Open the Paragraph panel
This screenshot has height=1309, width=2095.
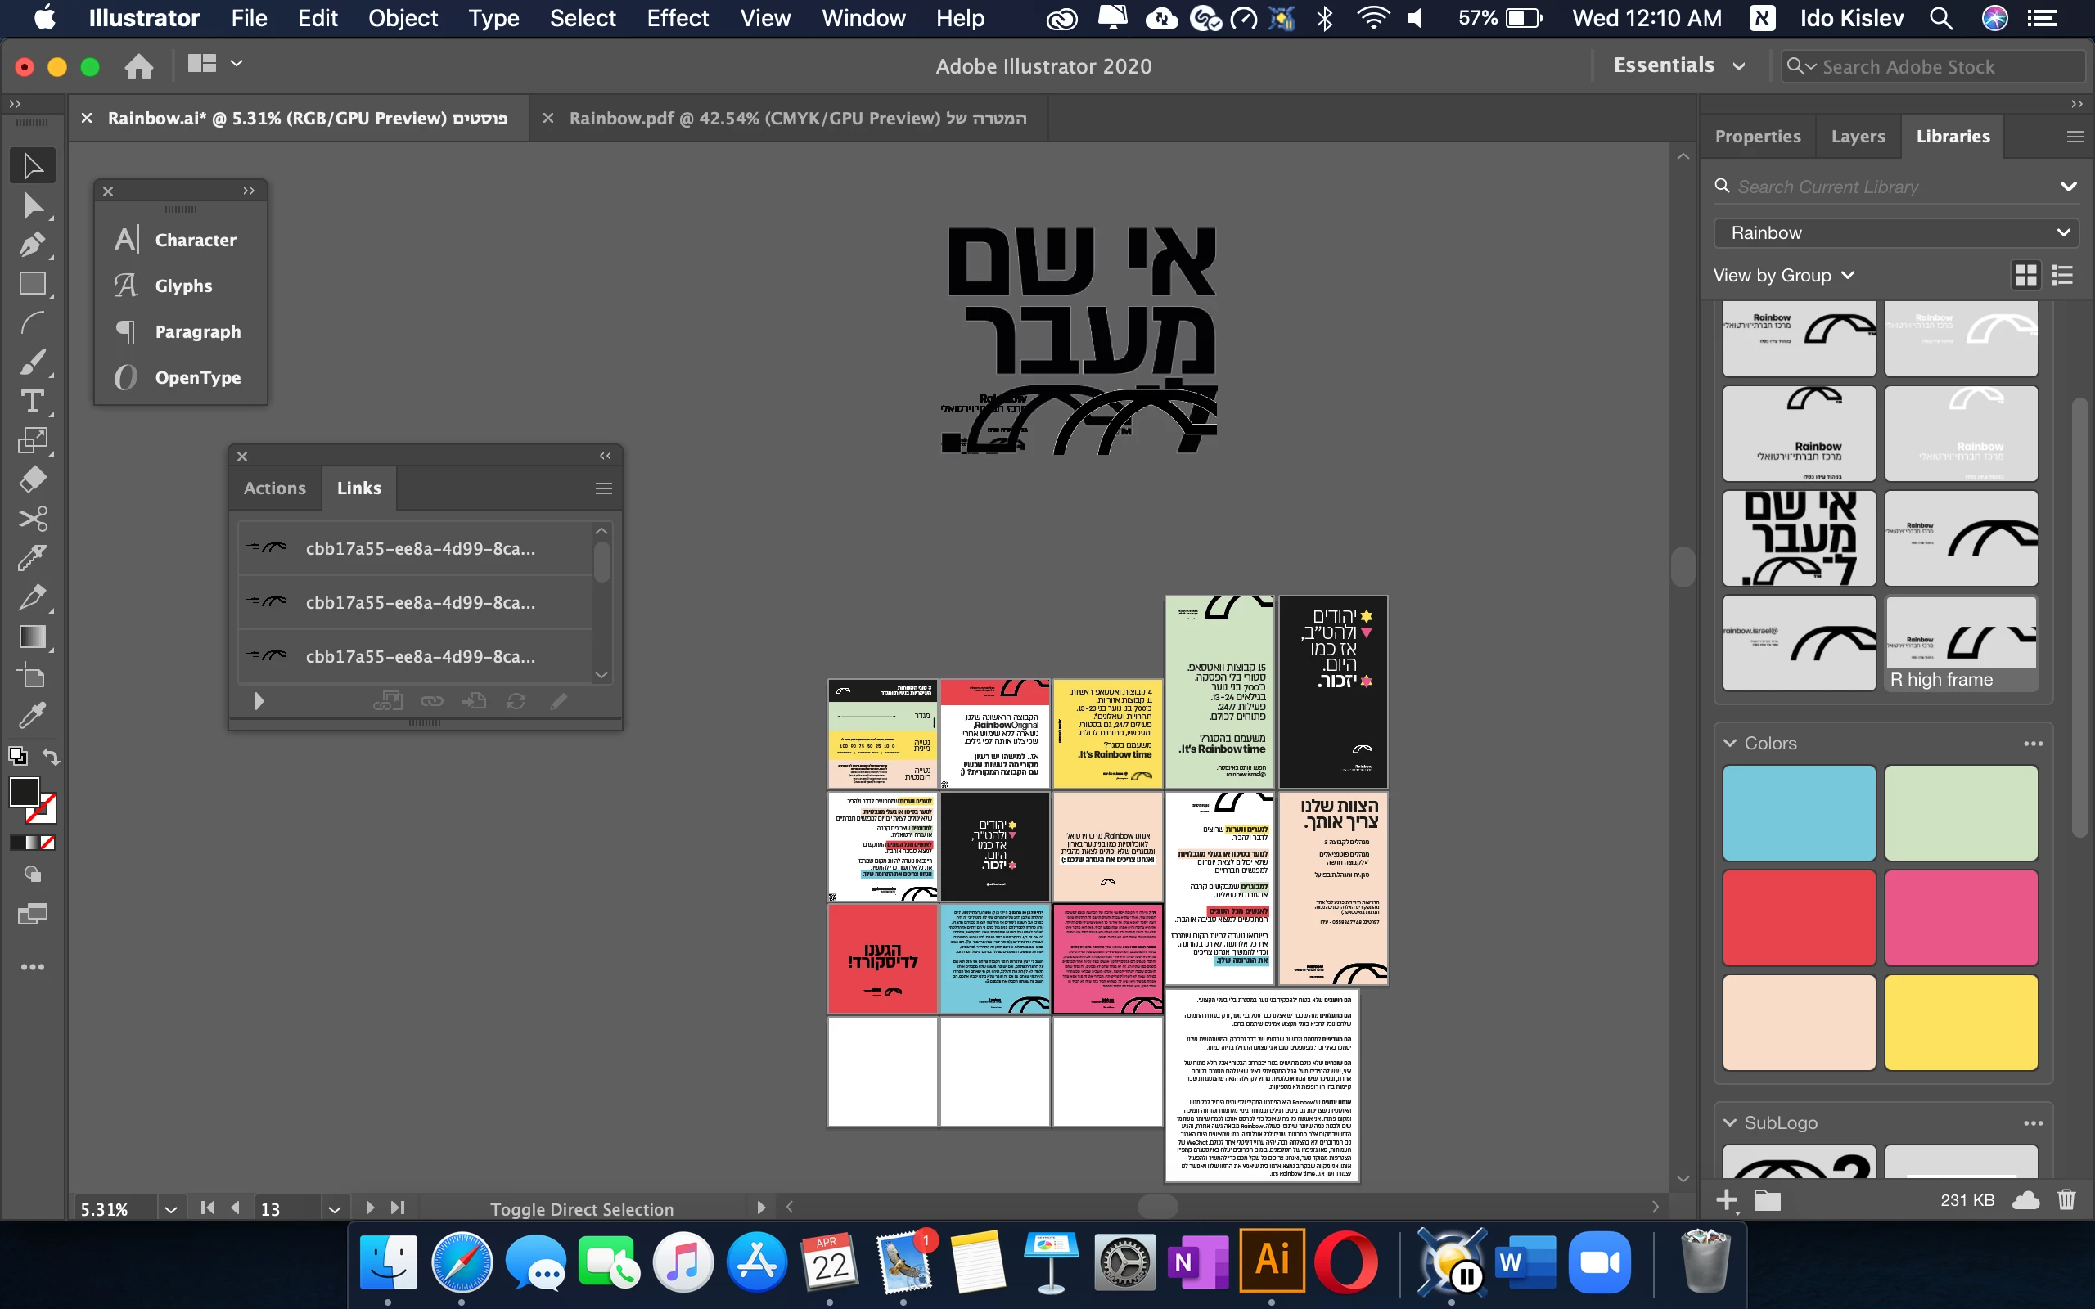pyautogui.click(x=197, y=331)
